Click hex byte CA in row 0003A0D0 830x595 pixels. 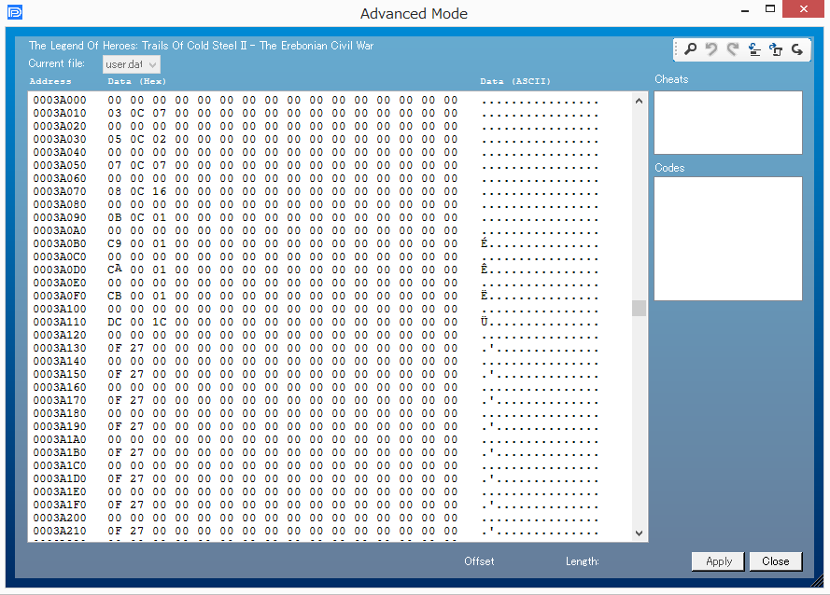(114, 270)
